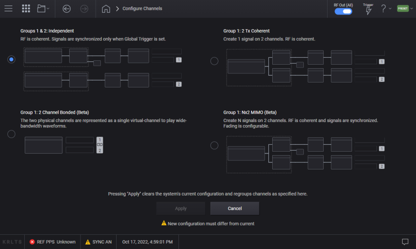This screenshot has width=416, height=249.
Task: Go forward with right arrow button
Action: (84, 9)
